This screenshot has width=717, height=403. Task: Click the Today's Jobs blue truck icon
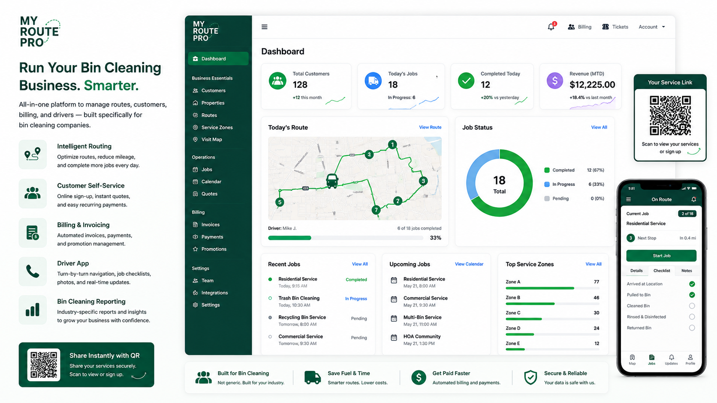(x=373, y=81)
